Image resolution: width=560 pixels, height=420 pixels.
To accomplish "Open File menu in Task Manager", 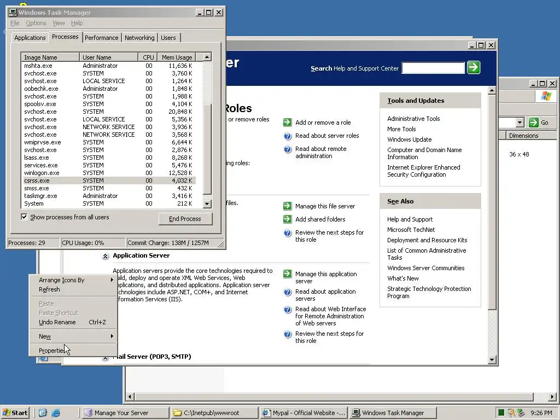I will [x=15, y=23].
